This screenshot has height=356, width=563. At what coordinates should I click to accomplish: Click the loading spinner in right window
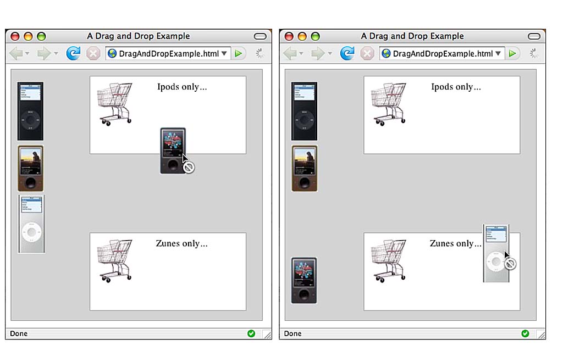(x=533, y=53)
